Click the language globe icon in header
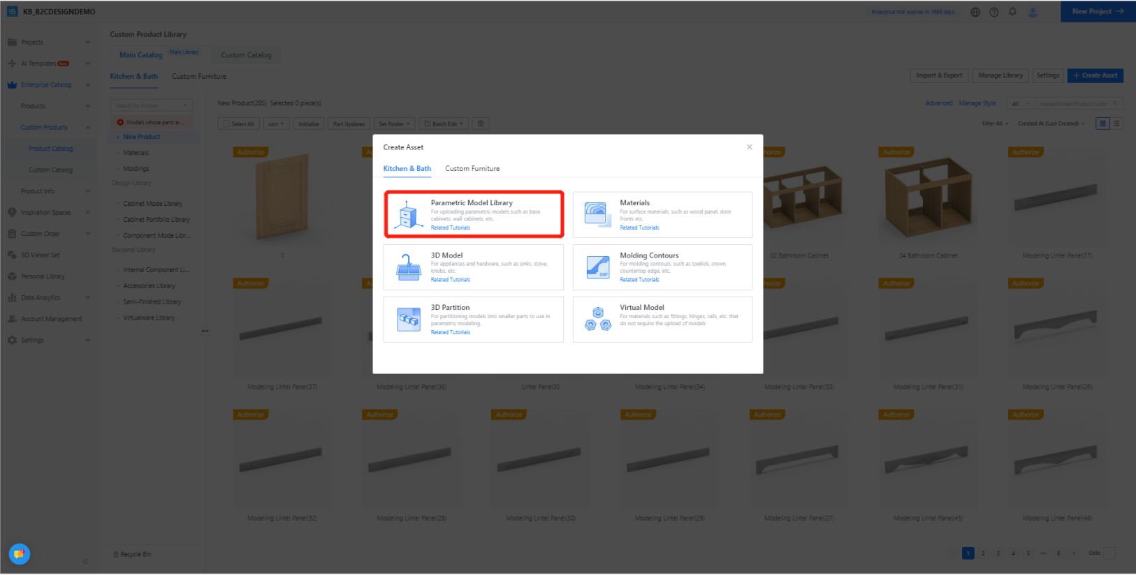Screen dimensions: 1136x575 [x=975, y=12]
